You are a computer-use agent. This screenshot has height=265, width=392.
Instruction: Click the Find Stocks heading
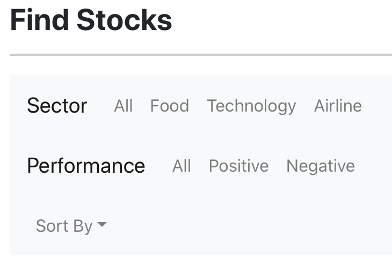tap(91, 20)
